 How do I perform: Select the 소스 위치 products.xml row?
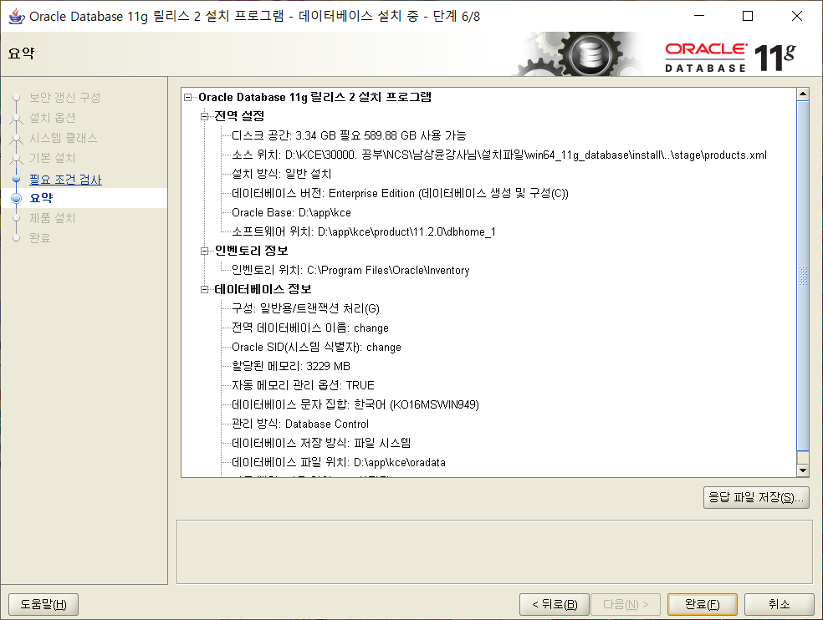(x=499, y=155)
